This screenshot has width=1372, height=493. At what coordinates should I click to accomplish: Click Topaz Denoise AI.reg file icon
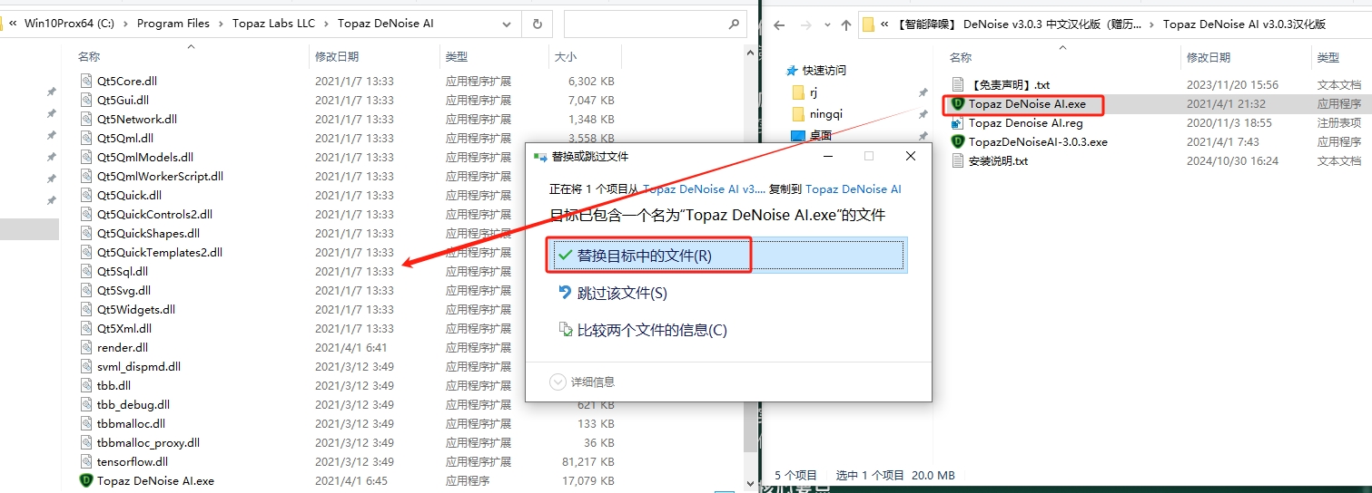(x=957, y=122)
